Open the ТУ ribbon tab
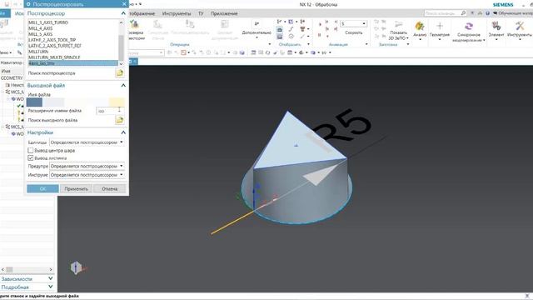This screenshot has width=533, height=300. tap(201, 13)
